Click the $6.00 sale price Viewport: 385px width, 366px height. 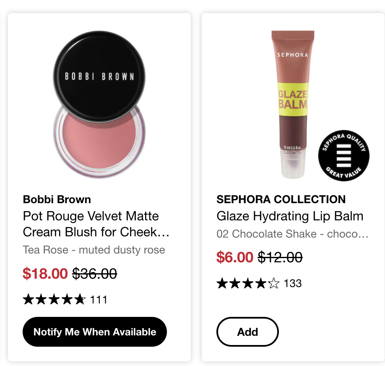click(235, 257)
